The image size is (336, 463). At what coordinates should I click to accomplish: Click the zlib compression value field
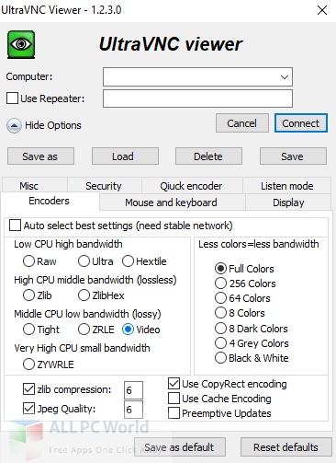[x=133, y=390]
